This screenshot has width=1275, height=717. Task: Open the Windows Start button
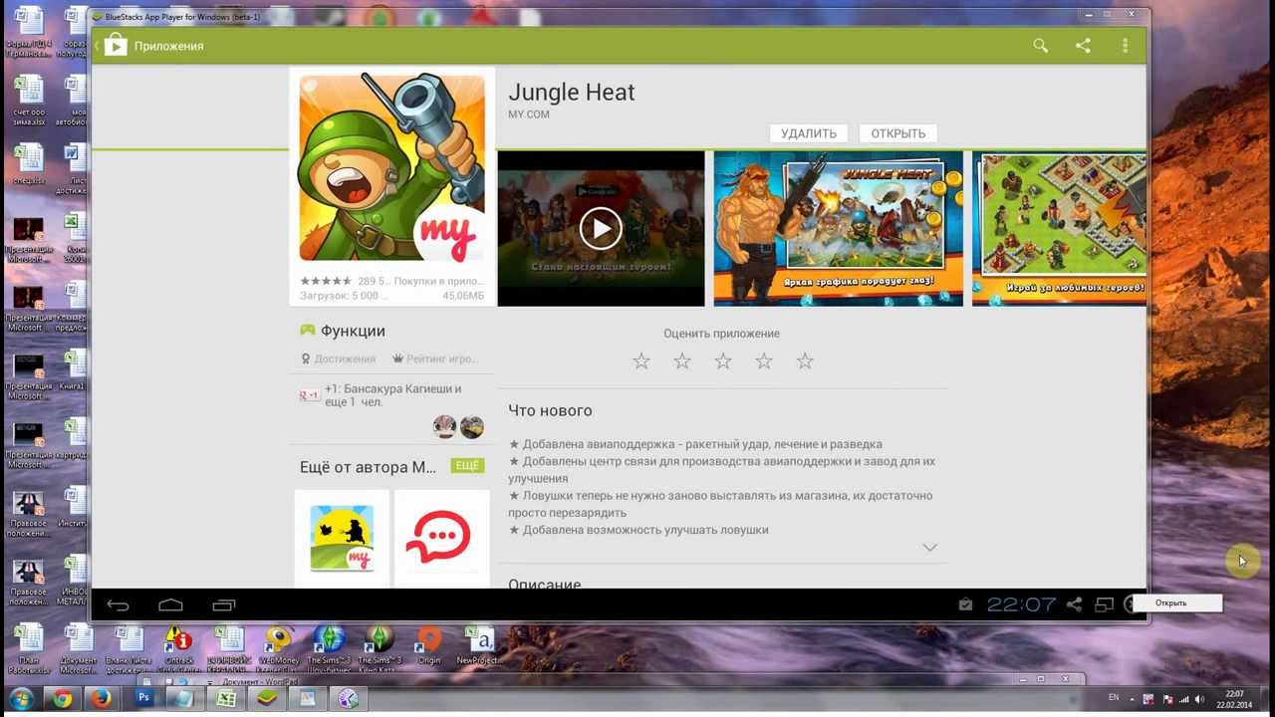pyautogui.click(x=20, y=698)
